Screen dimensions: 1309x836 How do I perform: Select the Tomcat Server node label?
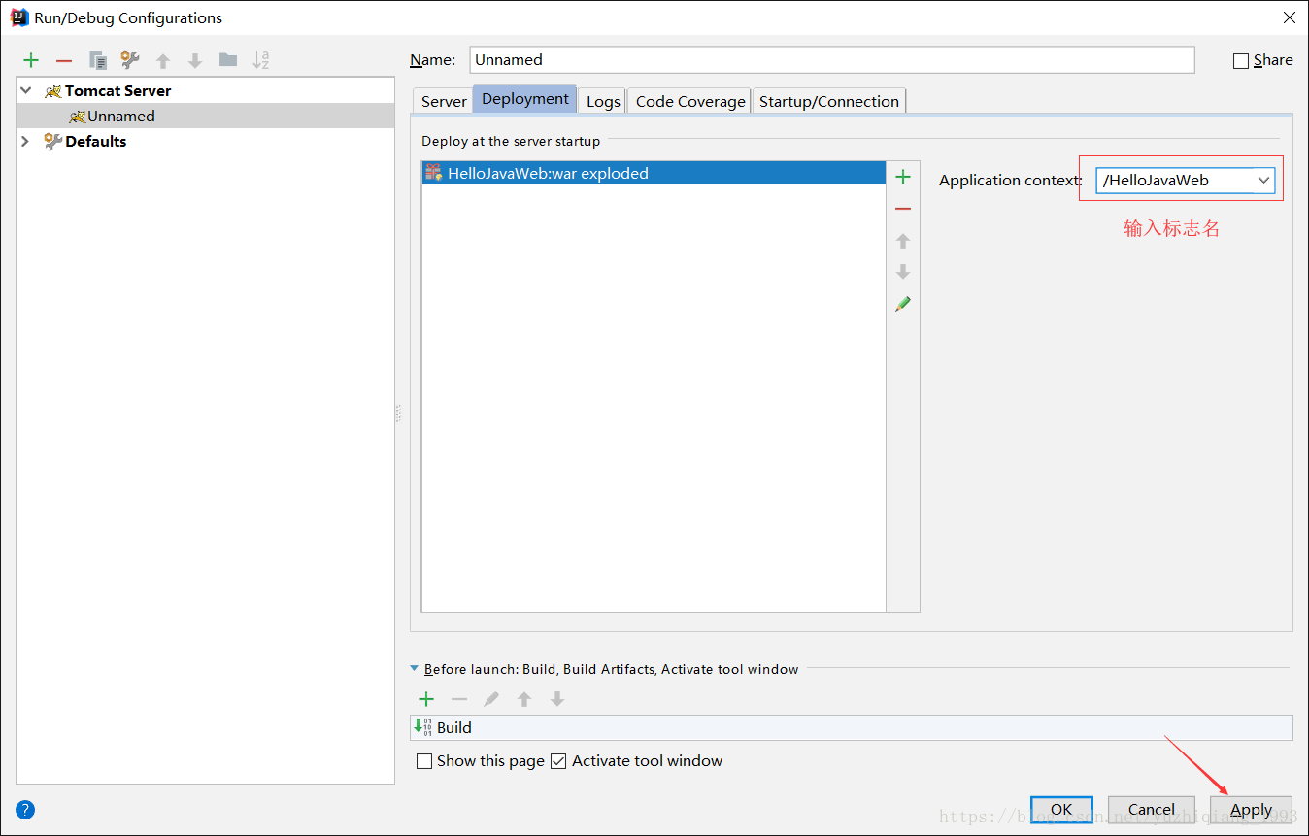click(x=117, y=90)
